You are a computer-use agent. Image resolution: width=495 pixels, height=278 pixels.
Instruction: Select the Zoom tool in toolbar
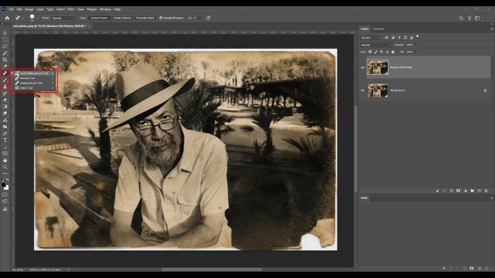[5, 167]
